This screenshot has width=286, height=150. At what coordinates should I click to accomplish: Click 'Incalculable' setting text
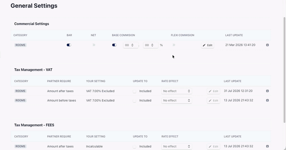[x=94, y=146]
